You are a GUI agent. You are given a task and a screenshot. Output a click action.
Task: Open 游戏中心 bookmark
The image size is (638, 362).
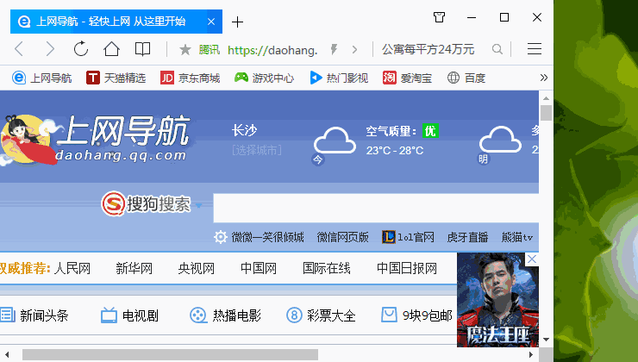point(264,78)
